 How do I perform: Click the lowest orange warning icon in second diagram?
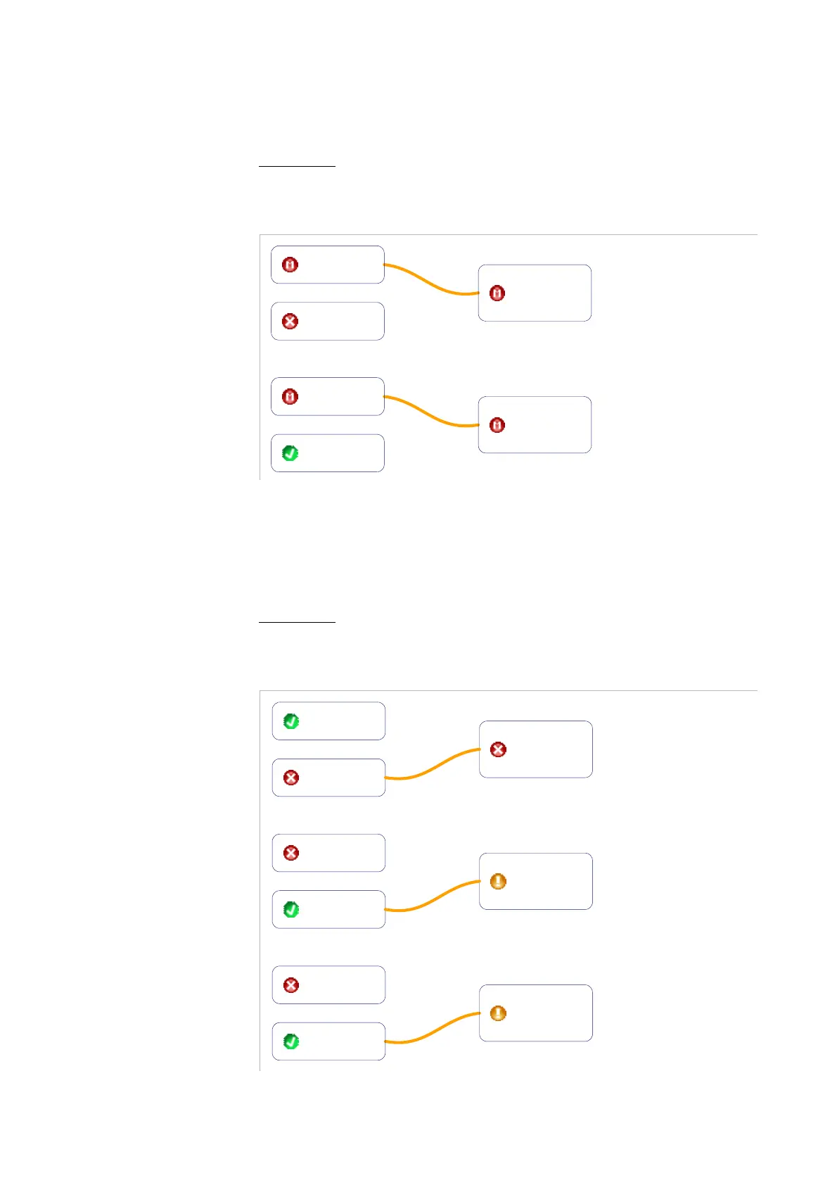click(498, 1013)
